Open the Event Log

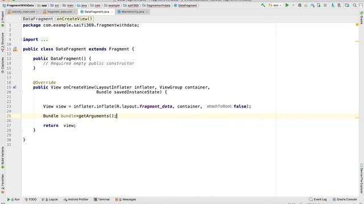tap(318, 199)
